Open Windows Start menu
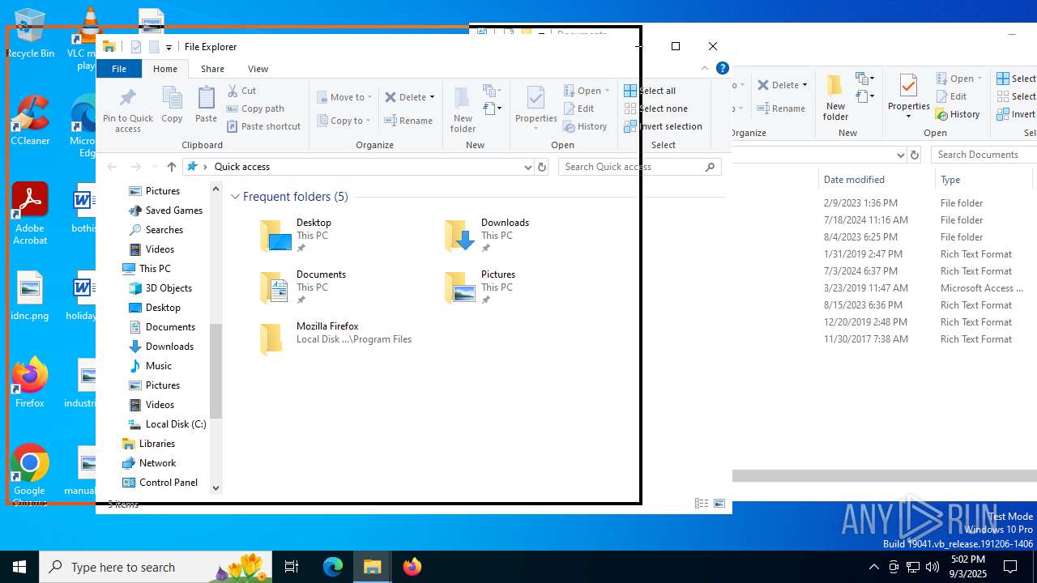Screen dimensions: 1037x583 tap(19, 567)
